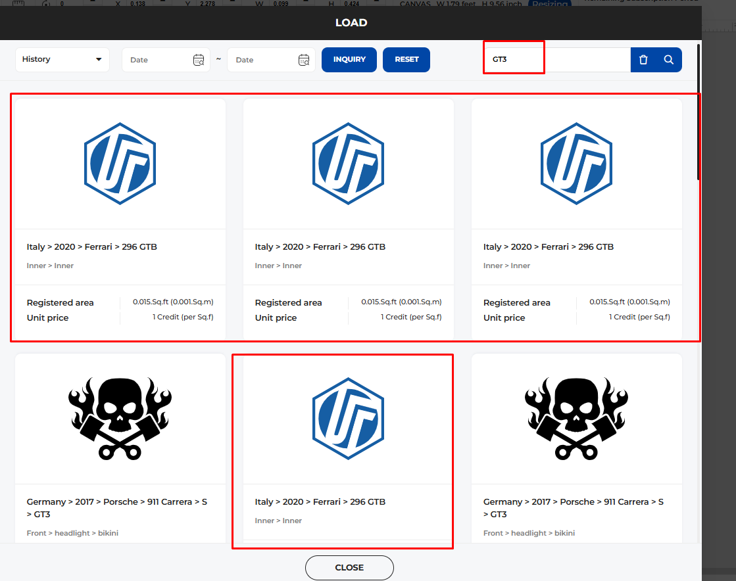
Task: Click the INQUIRY button
Action: point(349,60)
